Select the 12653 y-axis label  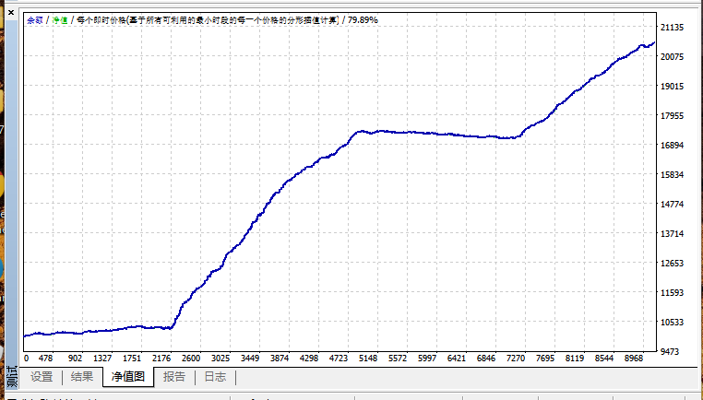(x=672, y=264)
